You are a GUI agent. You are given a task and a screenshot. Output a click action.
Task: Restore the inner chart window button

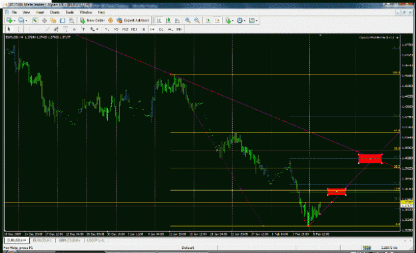(404, 12)
